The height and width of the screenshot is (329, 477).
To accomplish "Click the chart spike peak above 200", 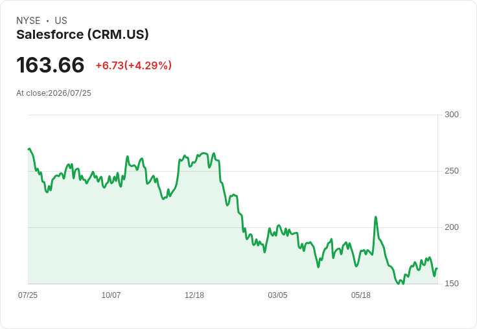I will point(376,217).
